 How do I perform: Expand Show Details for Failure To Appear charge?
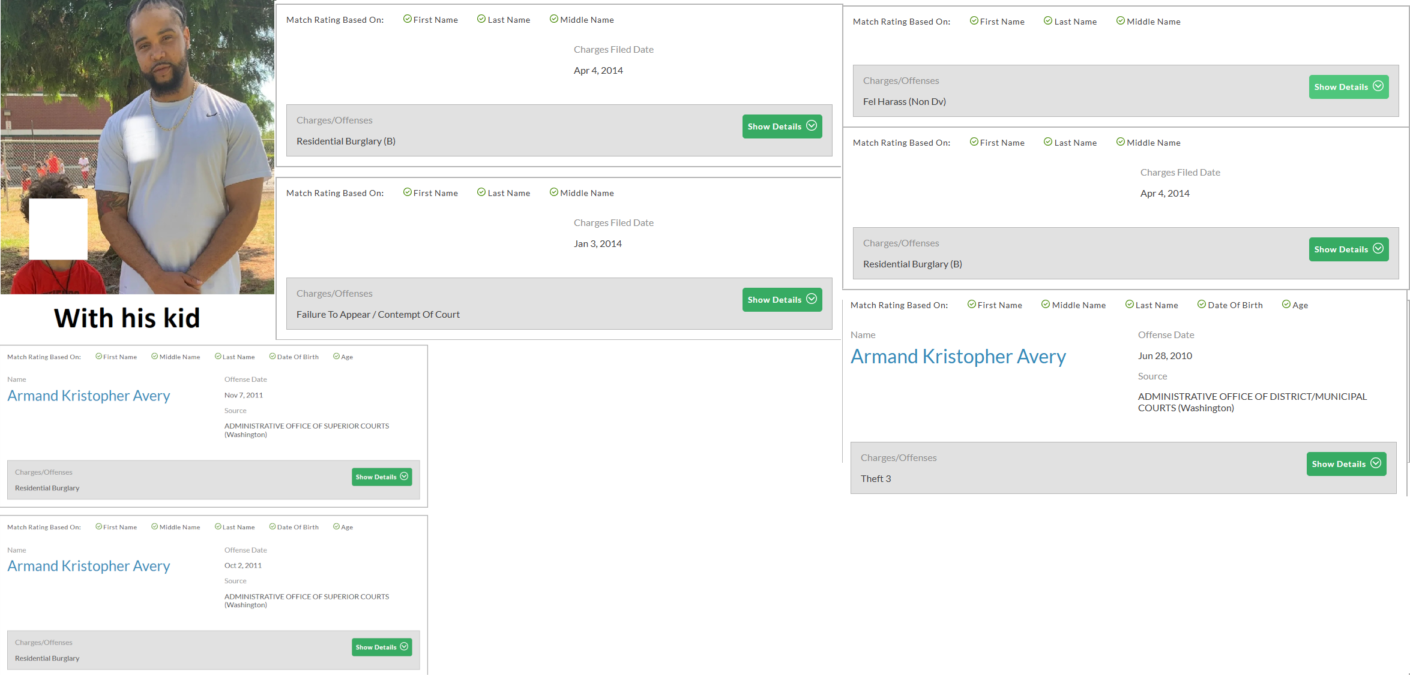click(782, 300)
